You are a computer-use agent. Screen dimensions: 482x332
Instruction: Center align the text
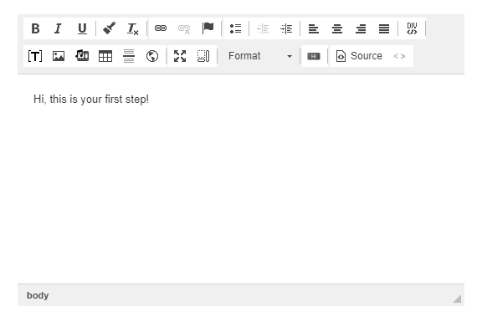pos(337,28)
